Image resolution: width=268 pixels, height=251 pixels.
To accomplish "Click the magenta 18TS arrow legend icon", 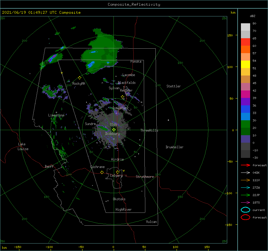I will pos(245,203).
